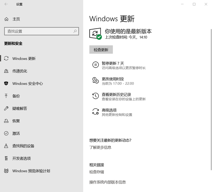Click the shield icon for Windows 安全中心
This screenshot has height=192, width=212.
6,83
